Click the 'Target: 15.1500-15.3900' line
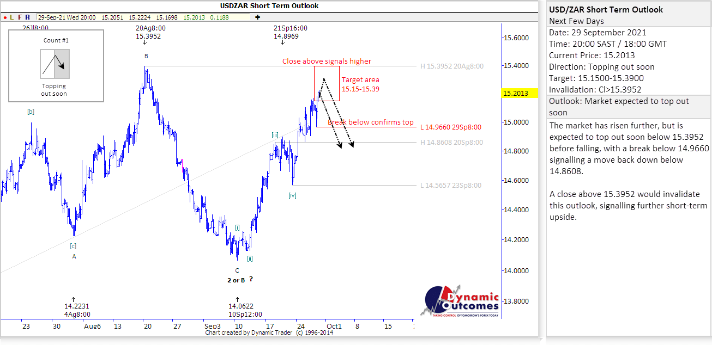This screenshot has height=345, width=712. [x=596, y=78]
